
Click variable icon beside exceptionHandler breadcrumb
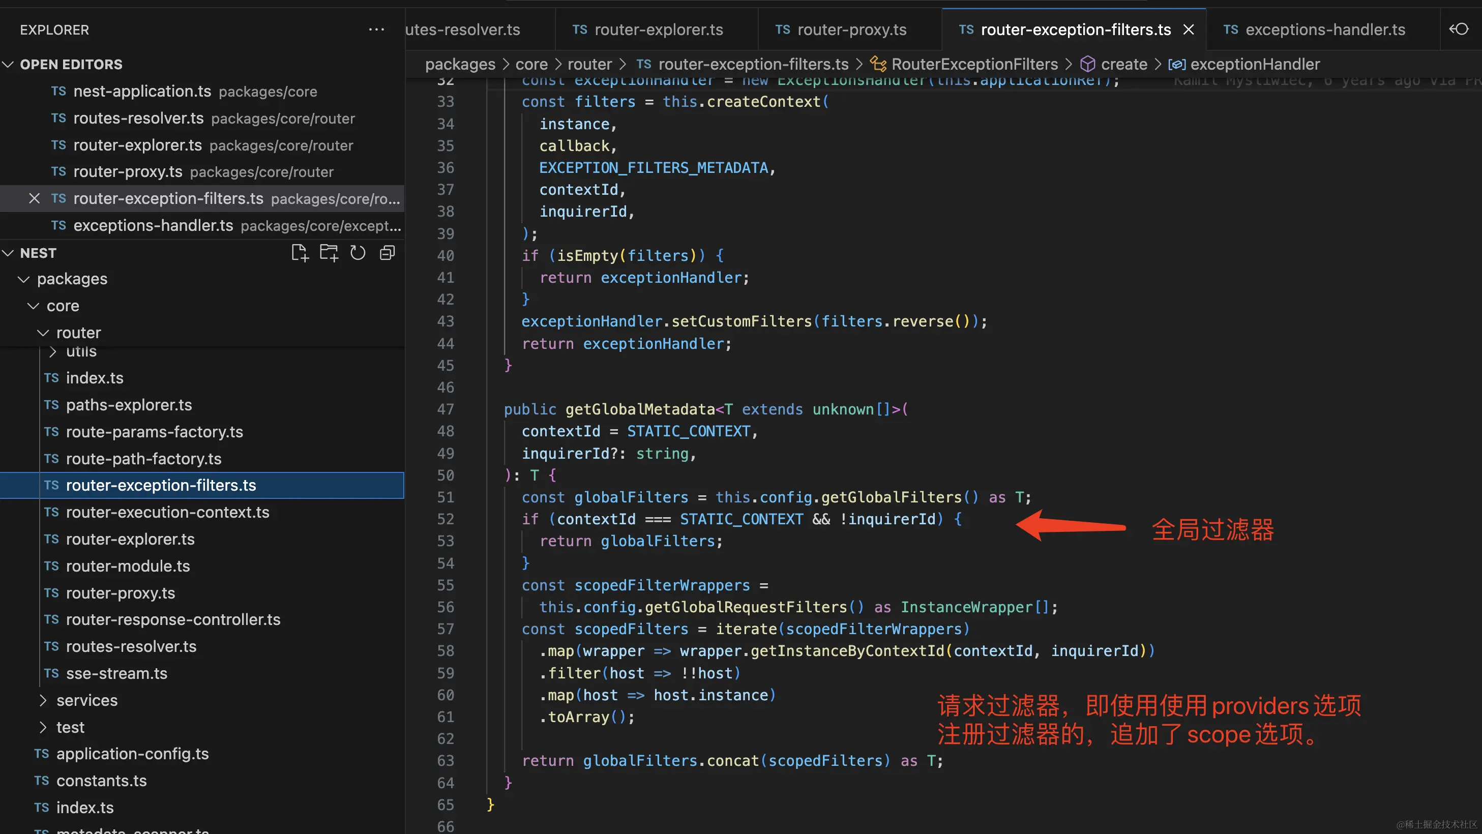pyautogui.click(x=1176, y=65)
